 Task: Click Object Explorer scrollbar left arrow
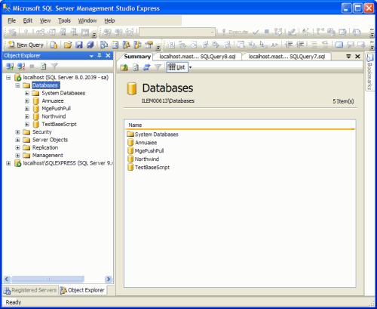7,279
